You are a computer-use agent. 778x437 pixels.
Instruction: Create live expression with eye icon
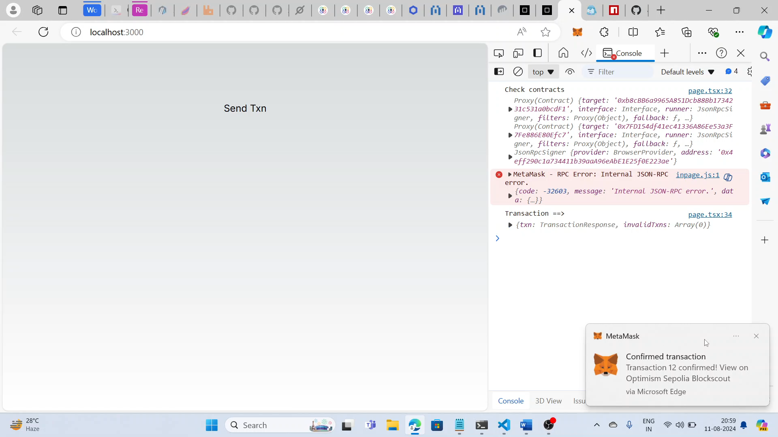(570, 72)
